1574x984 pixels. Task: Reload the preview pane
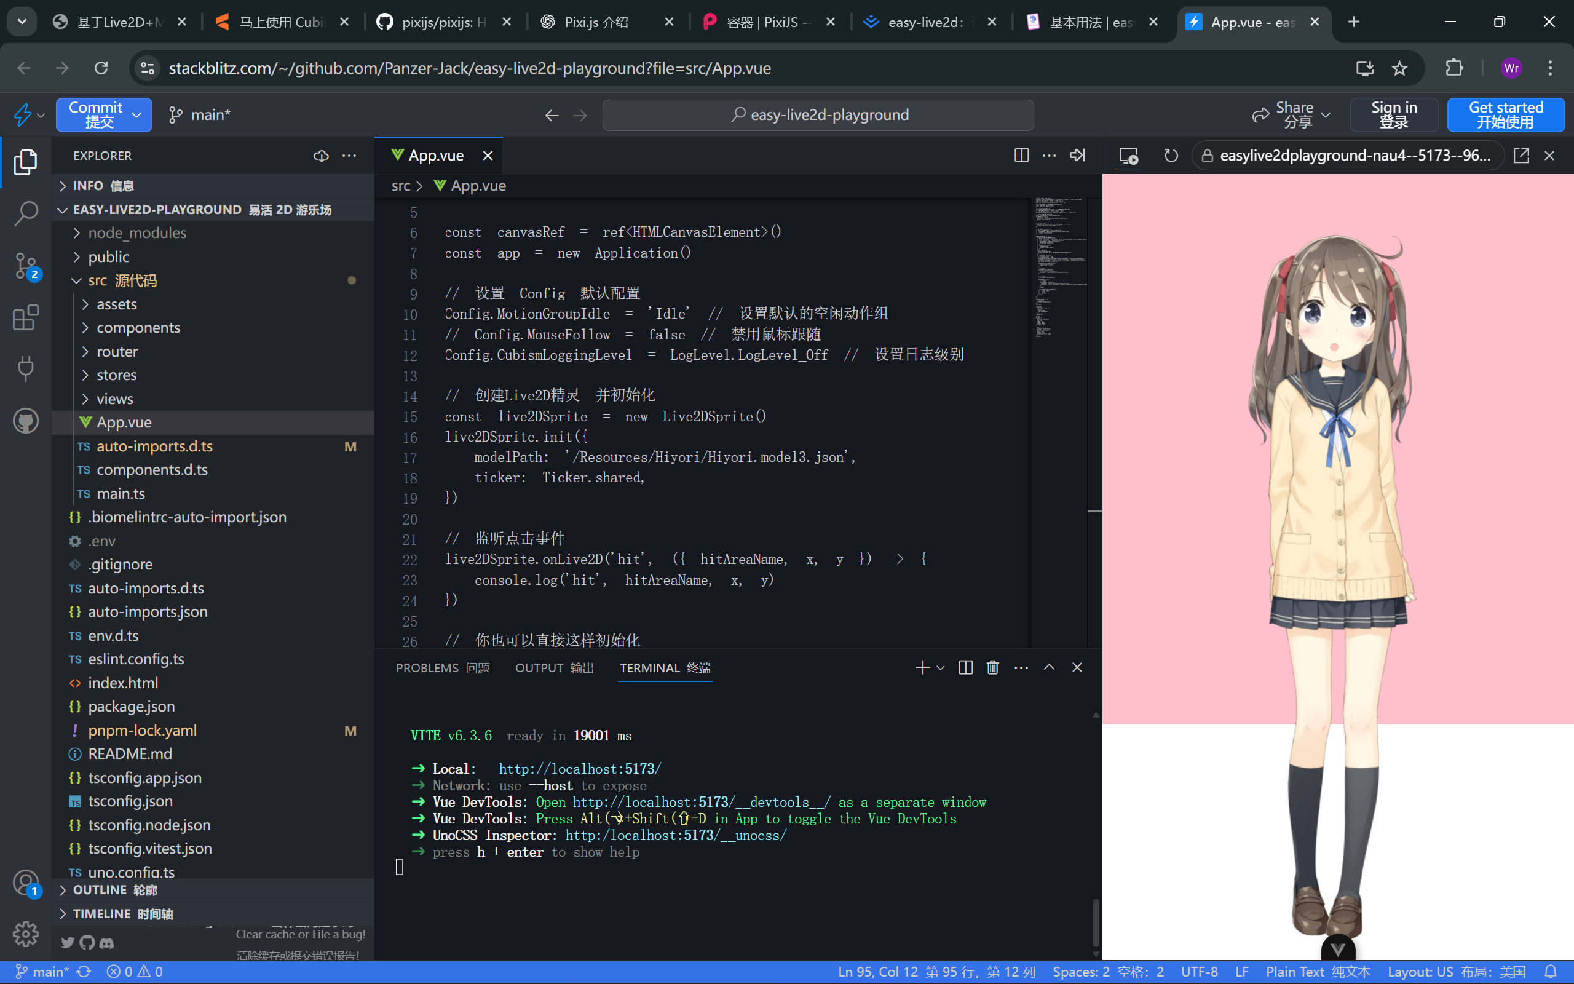1171,156
